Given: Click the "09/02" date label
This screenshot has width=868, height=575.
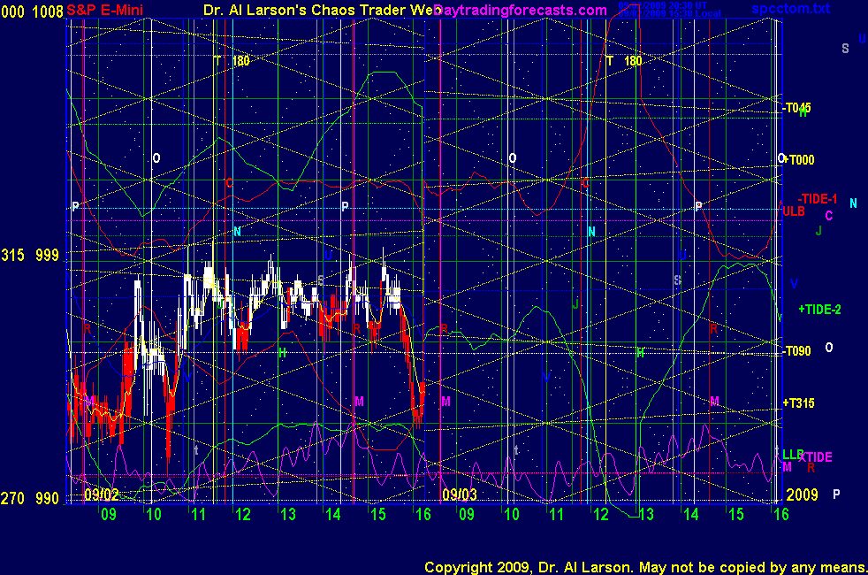Looking at the screenshot, I should click(x=102, y=494).
